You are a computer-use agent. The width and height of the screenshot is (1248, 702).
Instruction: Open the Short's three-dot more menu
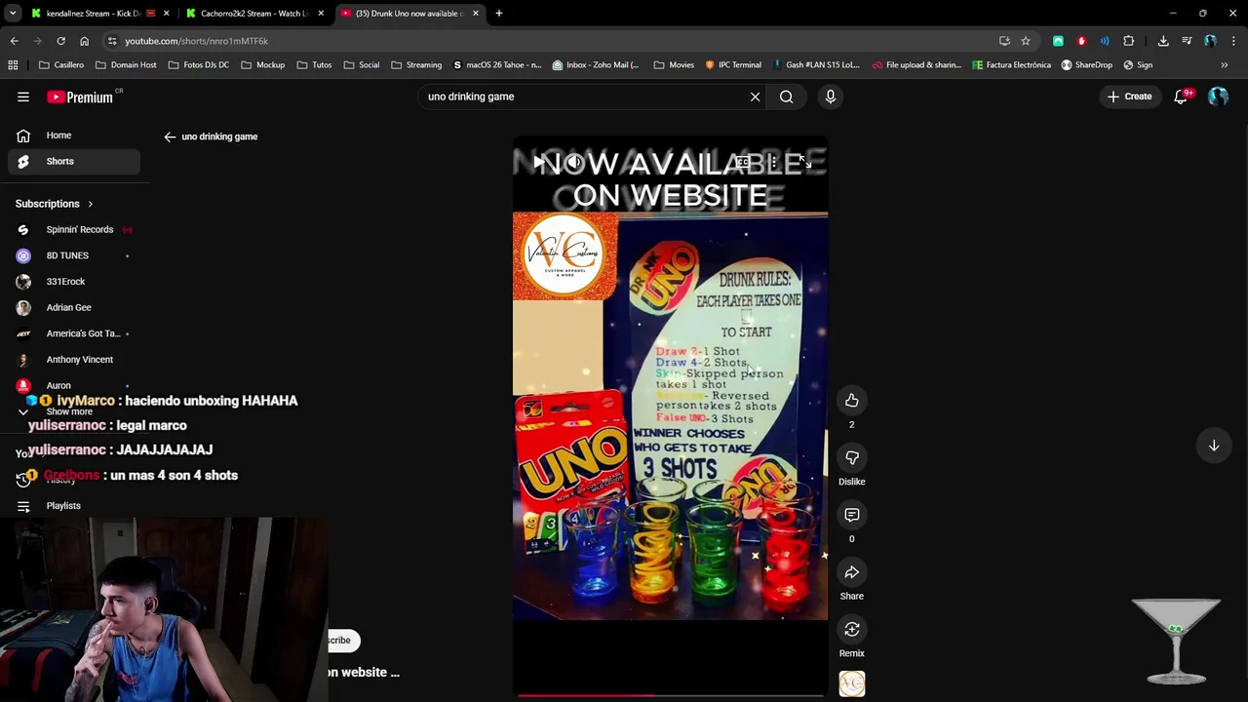tap(773, 163)
